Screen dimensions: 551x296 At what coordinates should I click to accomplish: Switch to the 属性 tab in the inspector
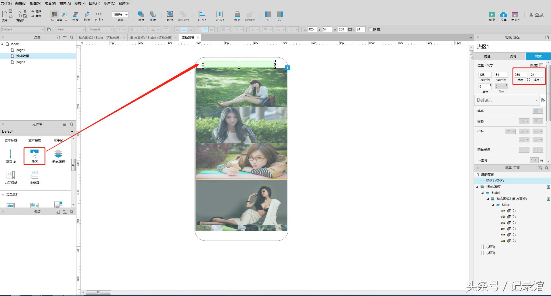pyautogui.click(x=487, y=56)
